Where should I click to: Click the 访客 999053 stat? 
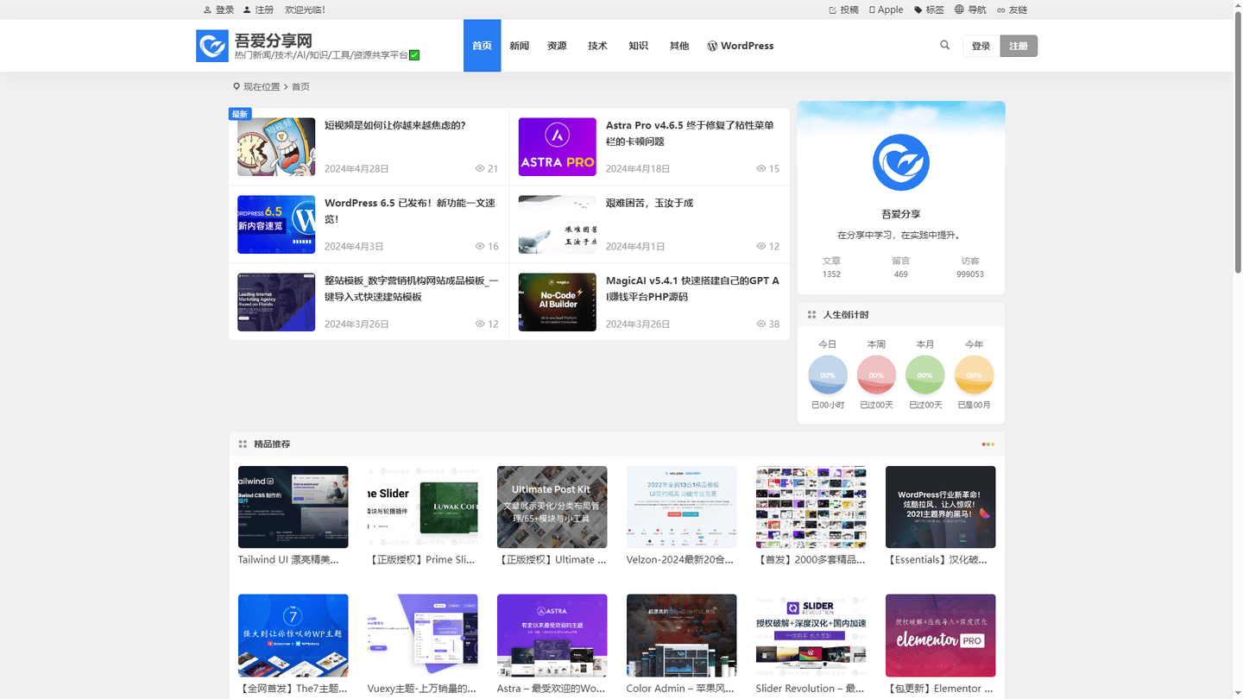pos(969,267)
